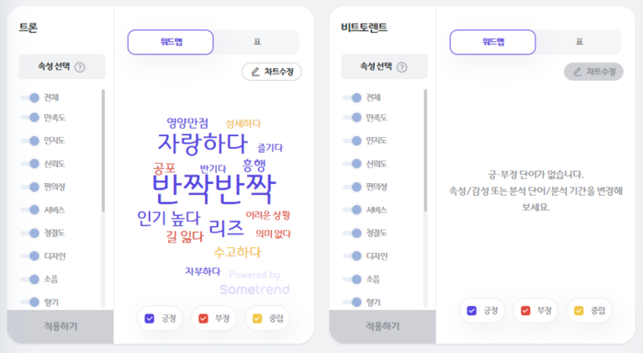The image size is (643, 353).
Task: Click the 트론 attribute list scrollbar
Action: coord(103,151)
